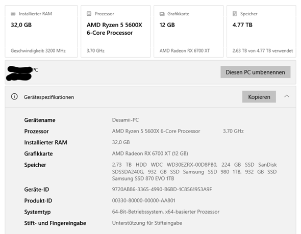The height and width of the screenshot is (234, 301).
Task: Click Diesen PC umbenennen button
Action: 255,72
